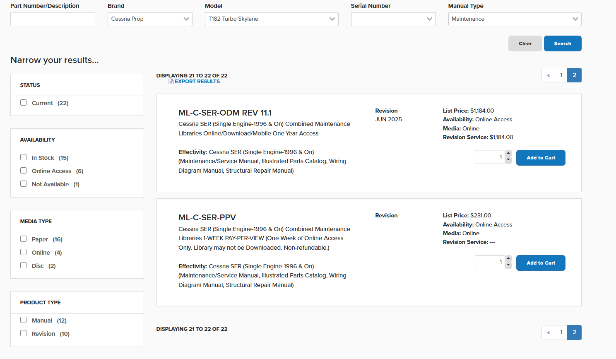Select the Paper media type filter
The image size is (616, 359).
24,239
